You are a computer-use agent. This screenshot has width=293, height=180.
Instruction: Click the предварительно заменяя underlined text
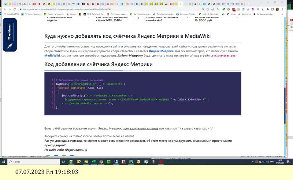pos(140,128)
